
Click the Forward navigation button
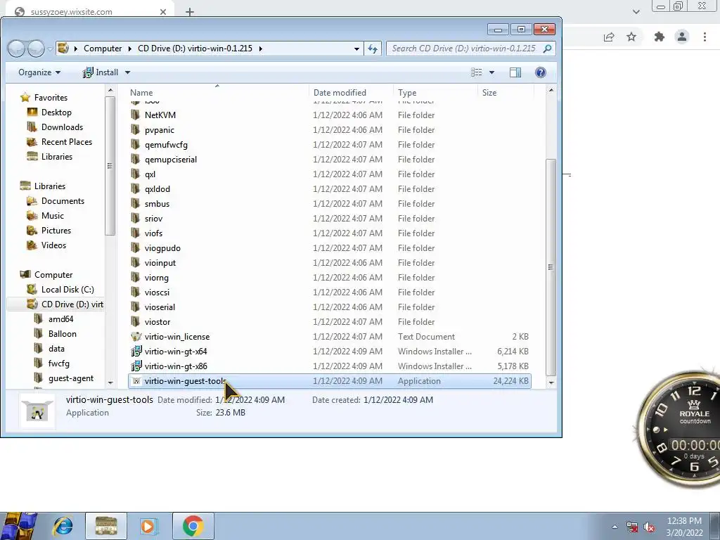tap(36, 49)
